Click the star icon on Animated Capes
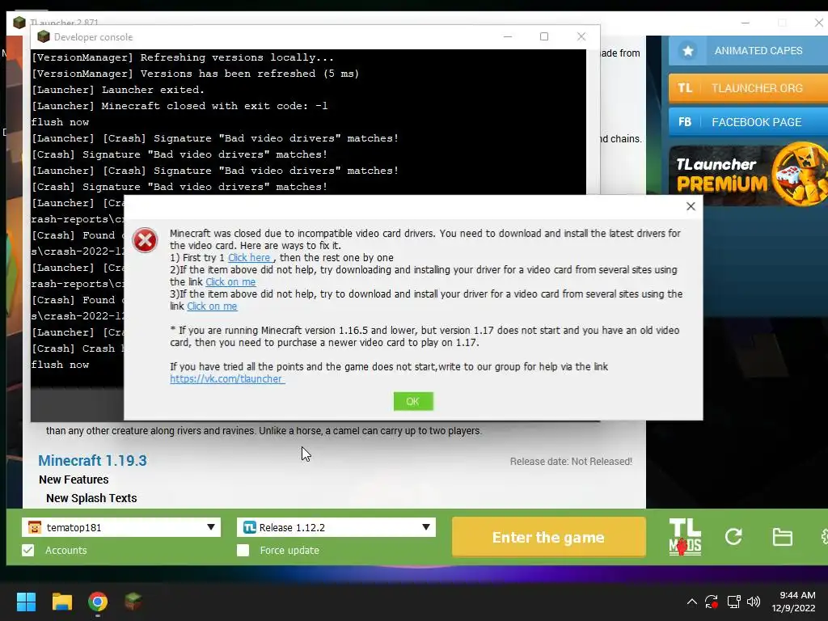 pyautogui.click(x=687, y=51)
